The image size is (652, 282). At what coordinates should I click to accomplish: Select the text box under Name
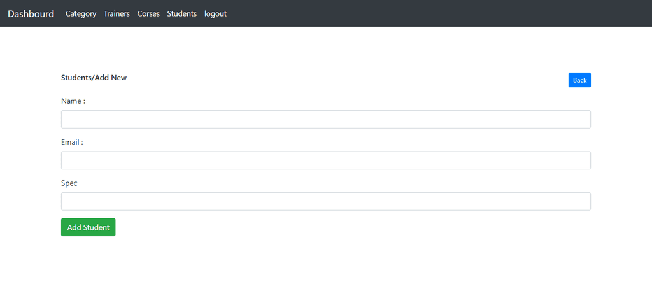point(326,120)
